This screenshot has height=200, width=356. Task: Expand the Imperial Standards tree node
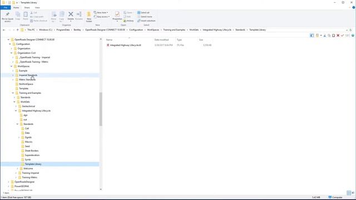[13, 75]
